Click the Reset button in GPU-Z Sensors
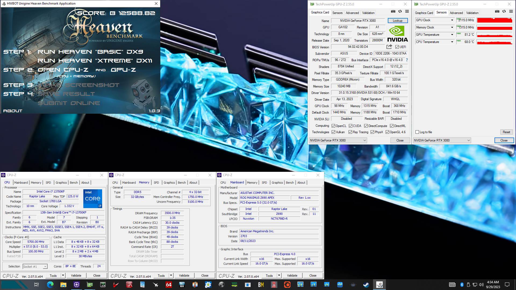 [506, 132]
